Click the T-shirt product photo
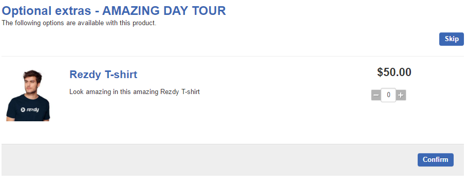This screenshot has width=467, height=185. tap(28, 96)
